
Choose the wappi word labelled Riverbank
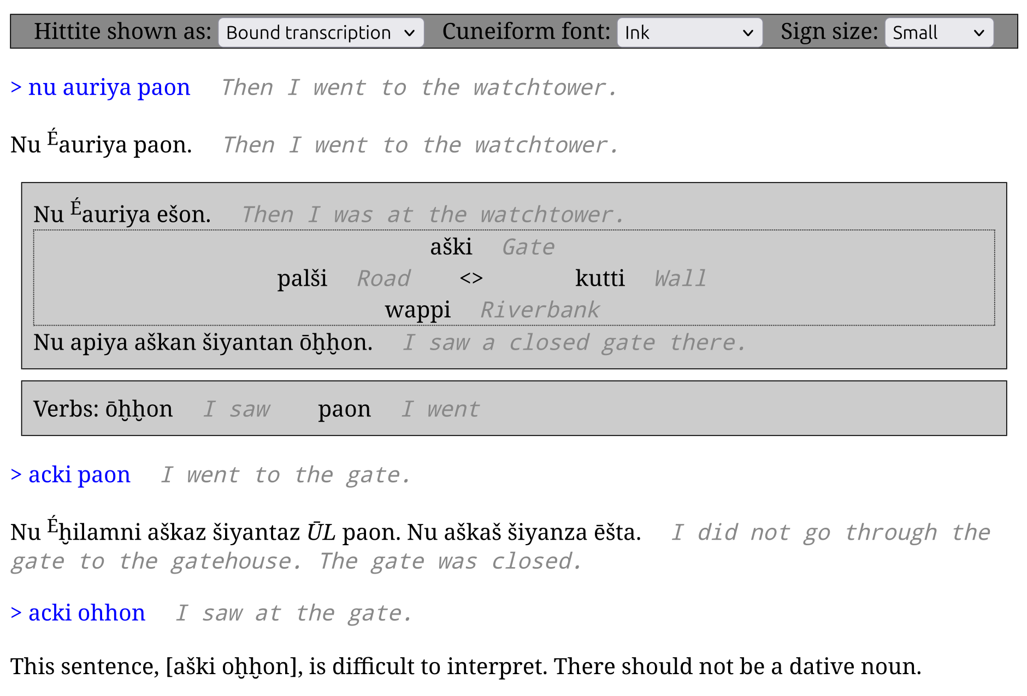click(417, 310)
